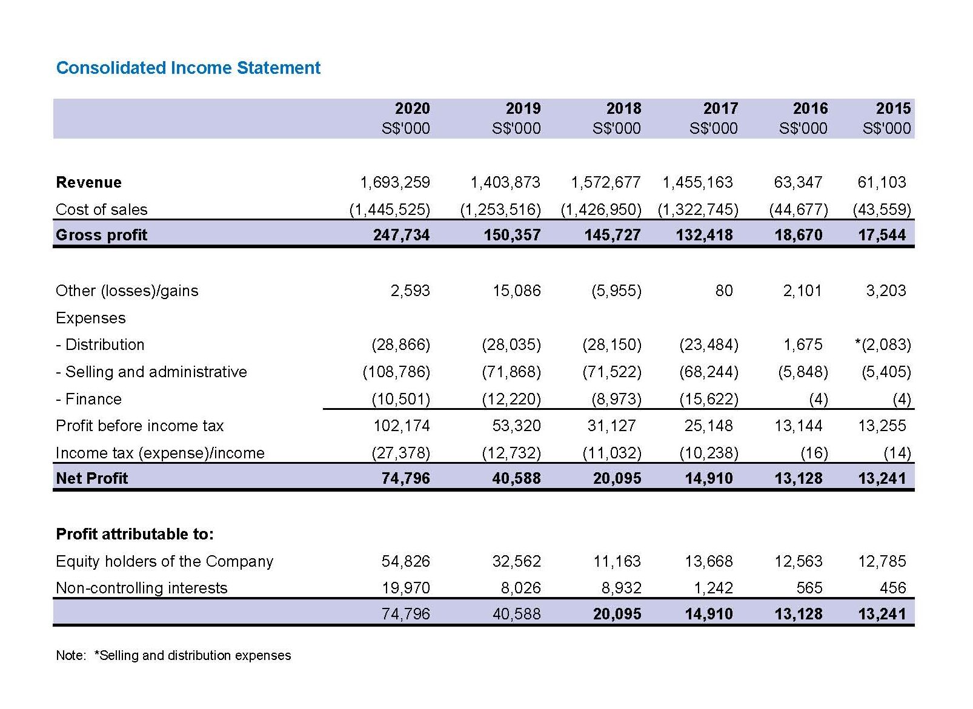Select non-controlling interests value 8,932

click(x=622, y=588)
